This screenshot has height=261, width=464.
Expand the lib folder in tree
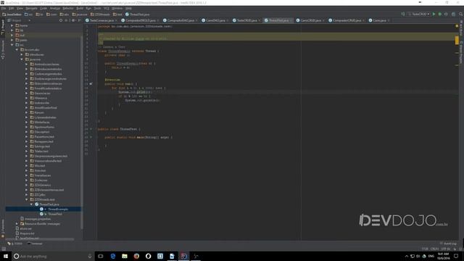12,30
